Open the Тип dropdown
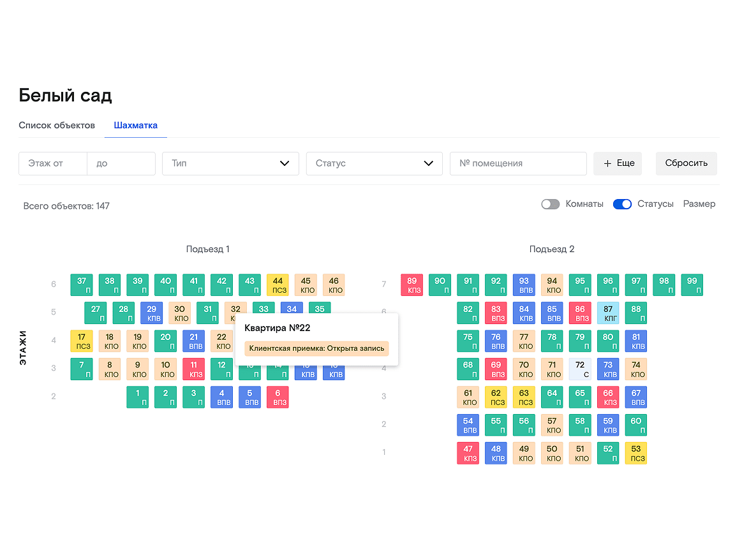 (x=230, y=163)
